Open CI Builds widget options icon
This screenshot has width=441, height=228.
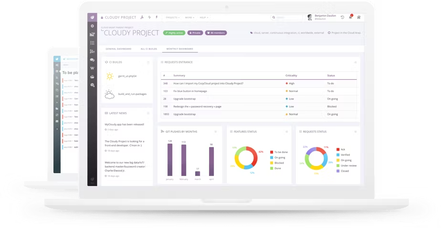click(x=148, y=62)
